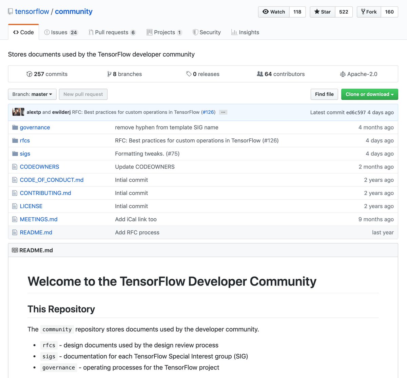Click the governance folder icon
Screen dimensions: 407x378
click(15, 127)
